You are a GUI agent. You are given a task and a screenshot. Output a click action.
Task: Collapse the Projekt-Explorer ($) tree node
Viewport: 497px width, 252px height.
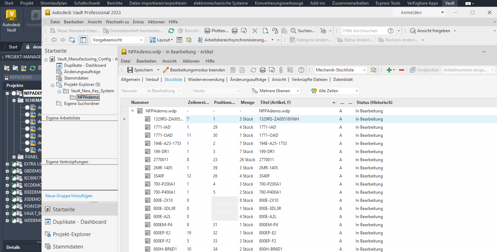pyautogui.click(x=52, y=84)
